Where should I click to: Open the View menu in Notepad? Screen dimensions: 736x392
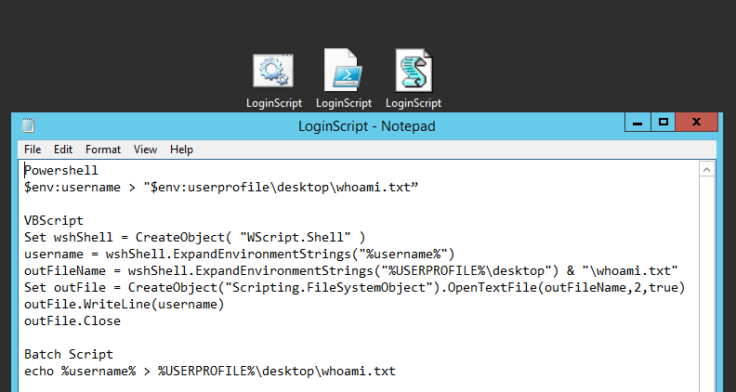pos(145,150)
